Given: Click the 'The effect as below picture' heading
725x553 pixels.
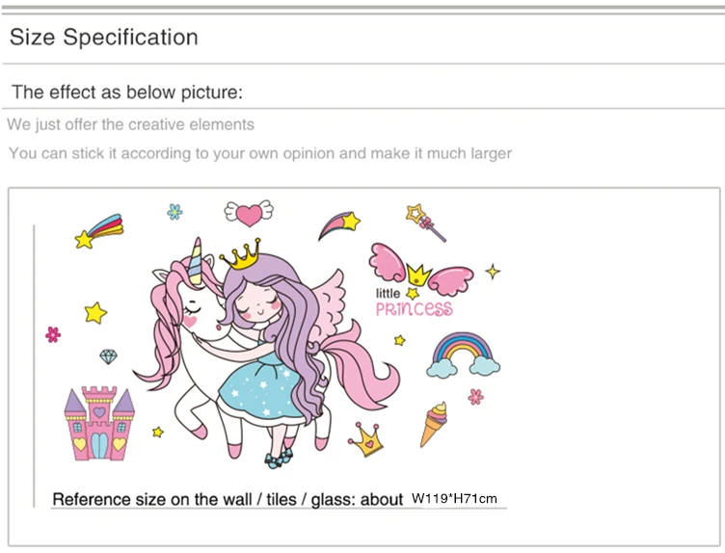Looking at the screenshot, I should tap(126, 92).
